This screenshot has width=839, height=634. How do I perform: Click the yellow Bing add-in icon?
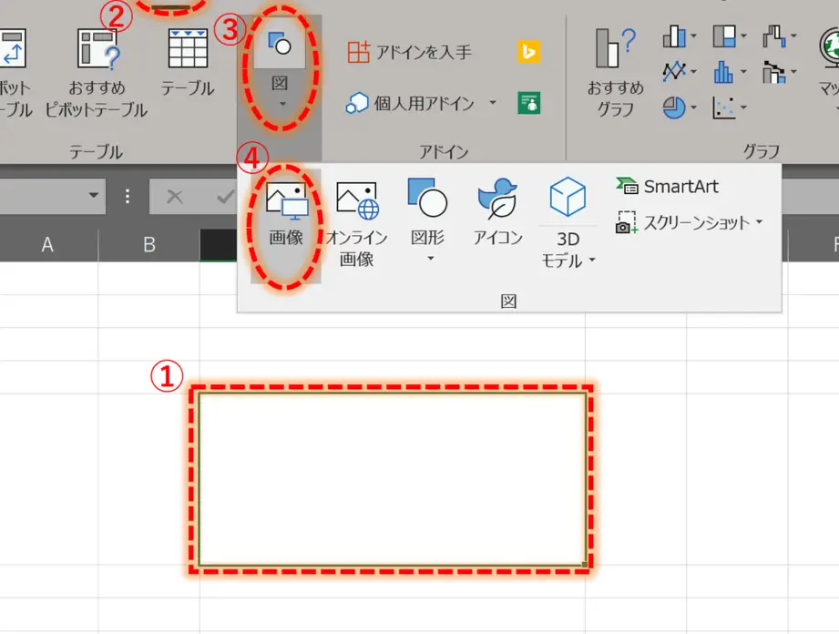(x=529, y=53)
